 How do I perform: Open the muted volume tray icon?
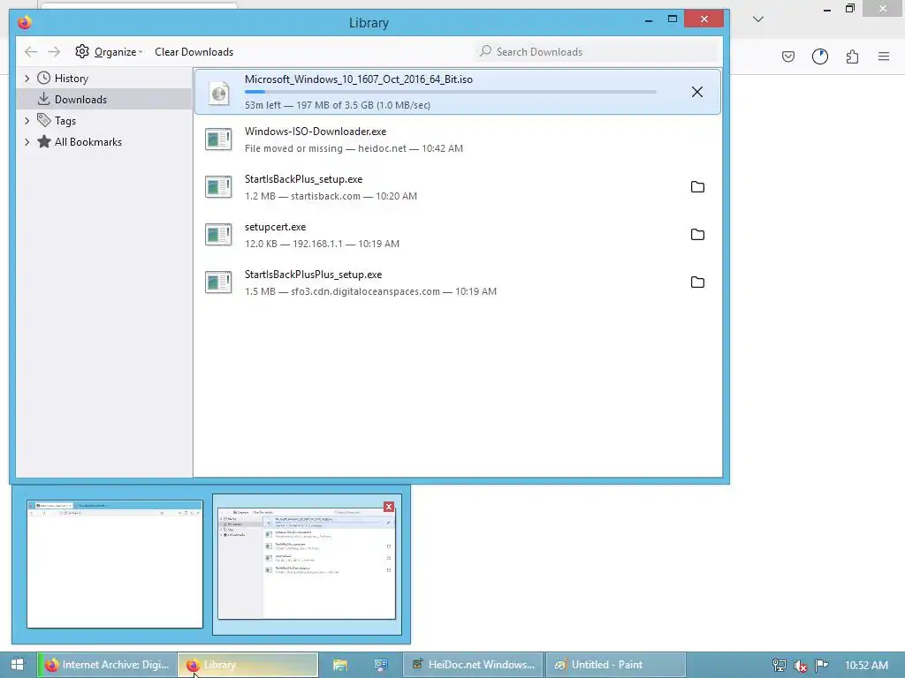pos(801,666)
